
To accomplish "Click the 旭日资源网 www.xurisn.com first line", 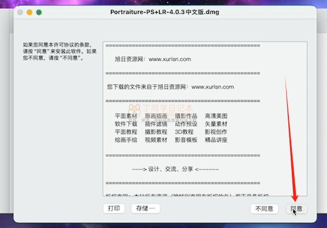I will 153,59.
